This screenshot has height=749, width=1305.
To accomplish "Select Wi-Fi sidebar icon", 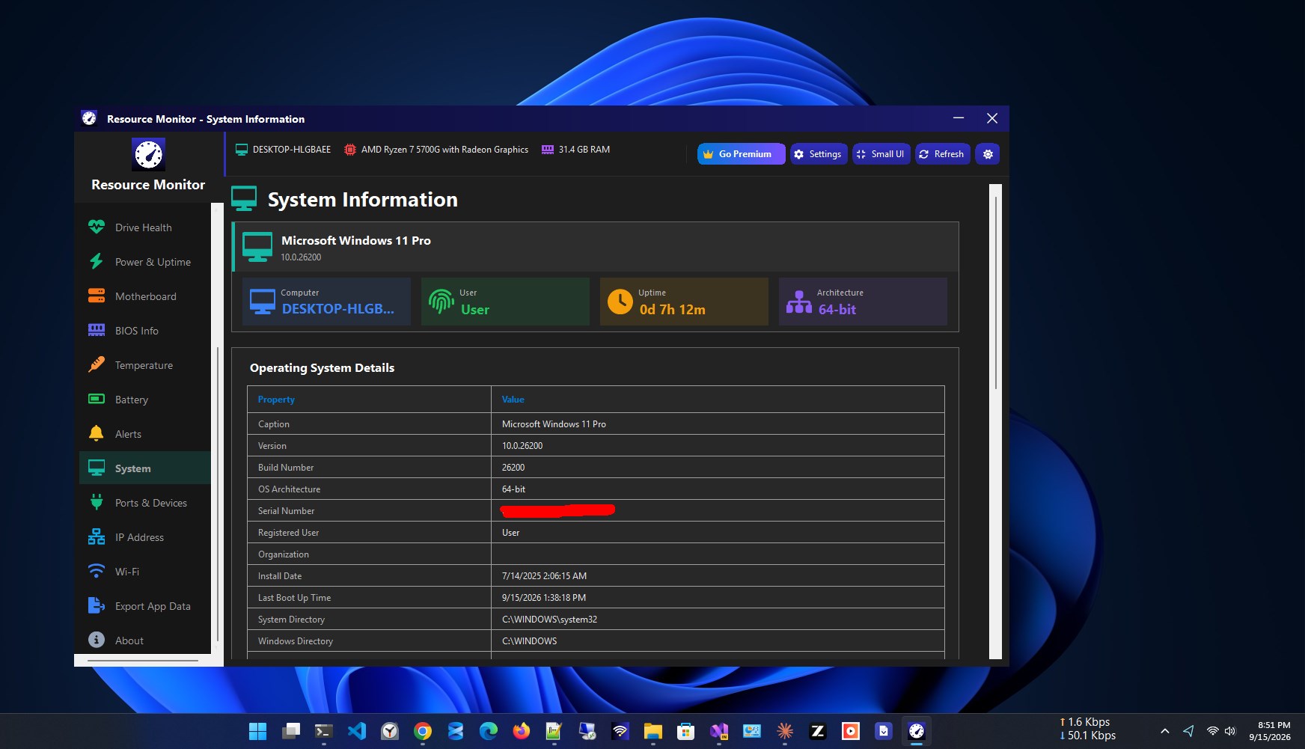I will tap(97, 571).
